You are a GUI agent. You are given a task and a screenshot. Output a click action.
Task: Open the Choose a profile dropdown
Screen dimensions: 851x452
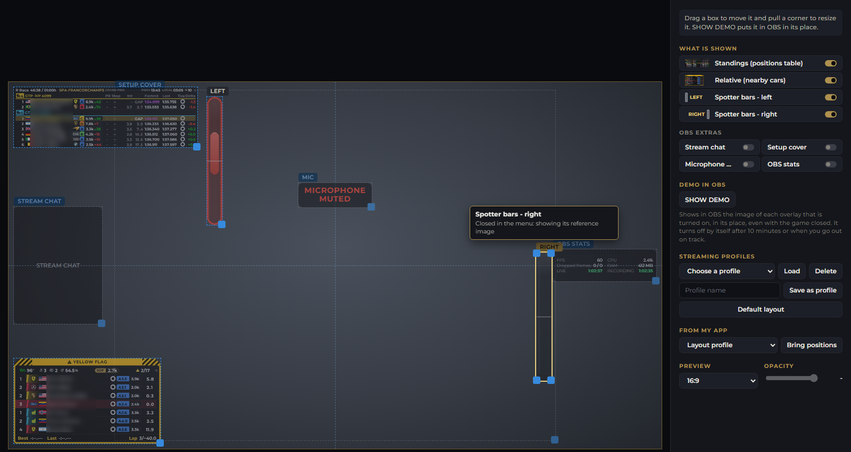[727, 271]
